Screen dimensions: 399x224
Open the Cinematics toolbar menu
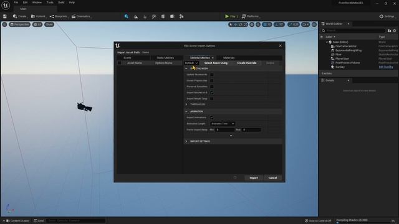pos(81,16)
